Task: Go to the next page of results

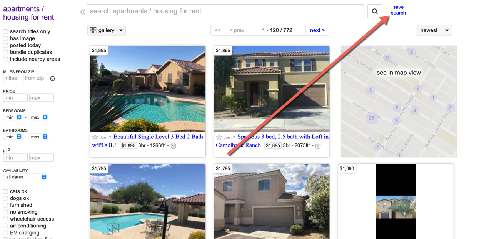Action: [317, 30]
